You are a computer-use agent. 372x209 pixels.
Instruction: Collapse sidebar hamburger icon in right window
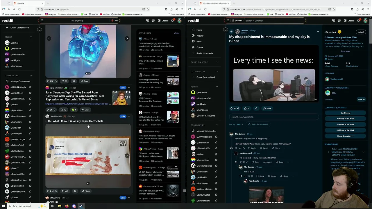coord(225,30)
